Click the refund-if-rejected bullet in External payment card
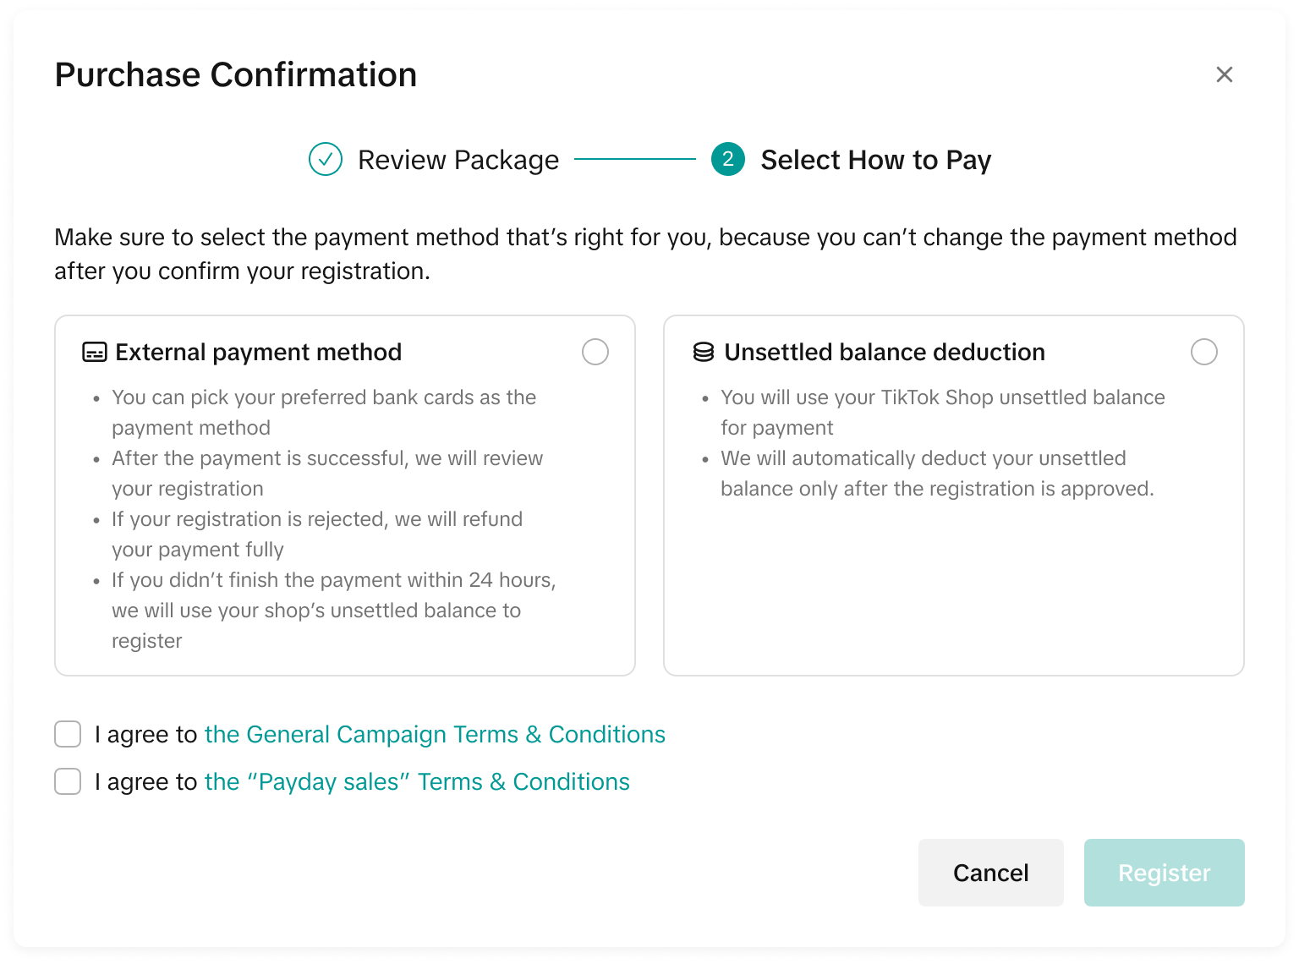1299x964 pixels. [x=317, y=534]
